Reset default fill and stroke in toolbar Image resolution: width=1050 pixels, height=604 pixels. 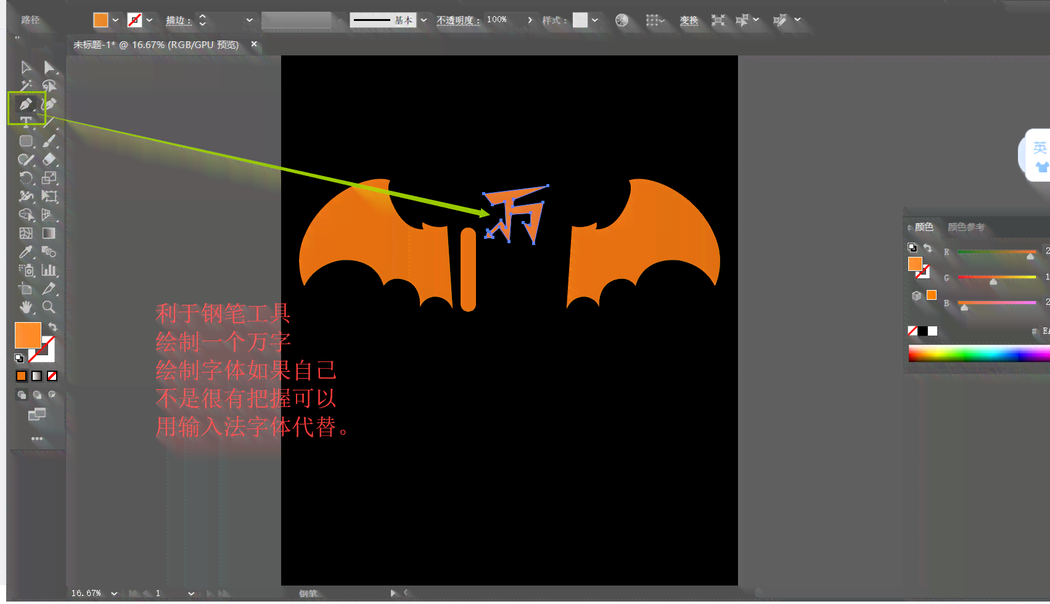pos(19,358)
